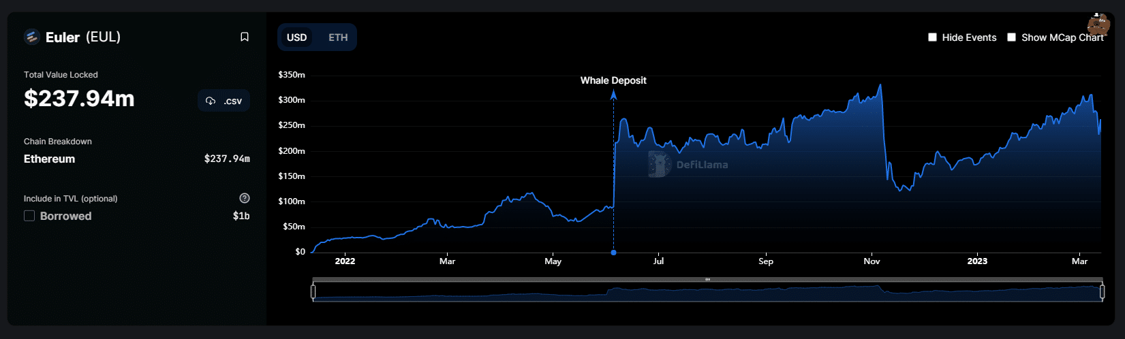Click the Whale Deposit event label
1125x339 pixels.
point(613,80)
